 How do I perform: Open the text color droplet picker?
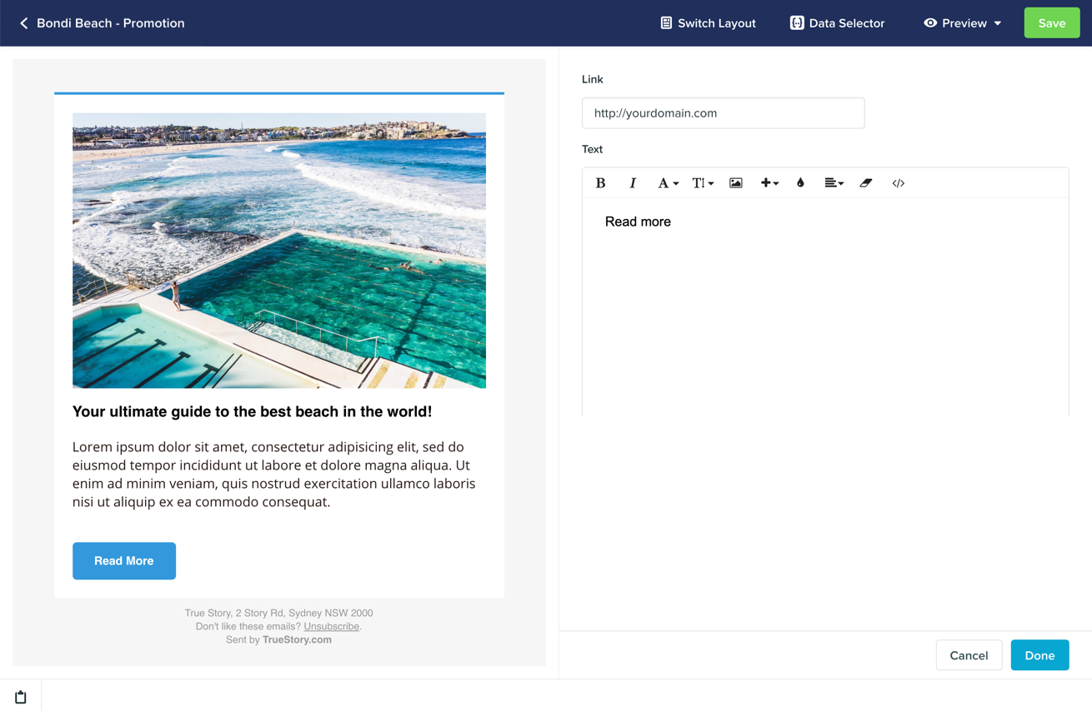point(800,183)
